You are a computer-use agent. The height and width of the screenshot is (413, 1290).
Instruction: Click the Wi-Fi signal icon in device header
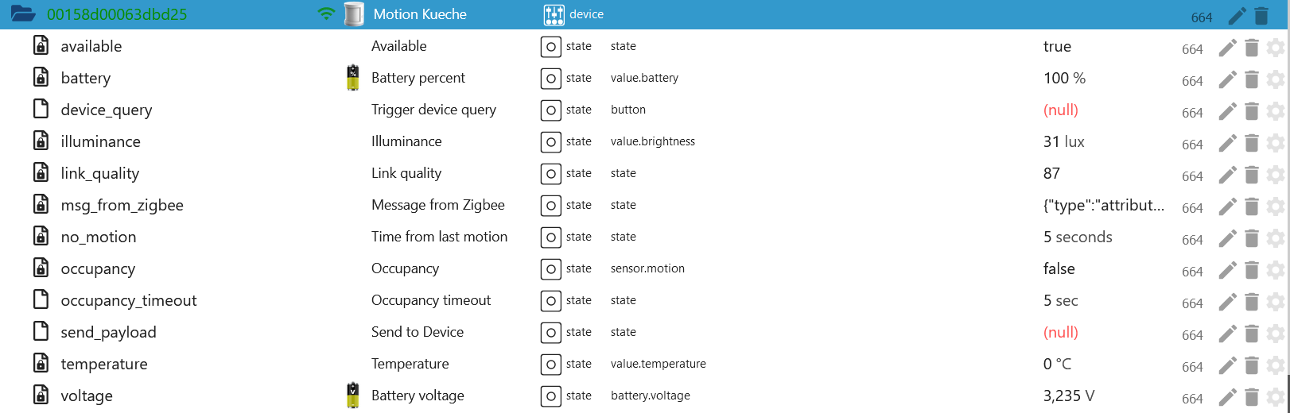point(326,14)
